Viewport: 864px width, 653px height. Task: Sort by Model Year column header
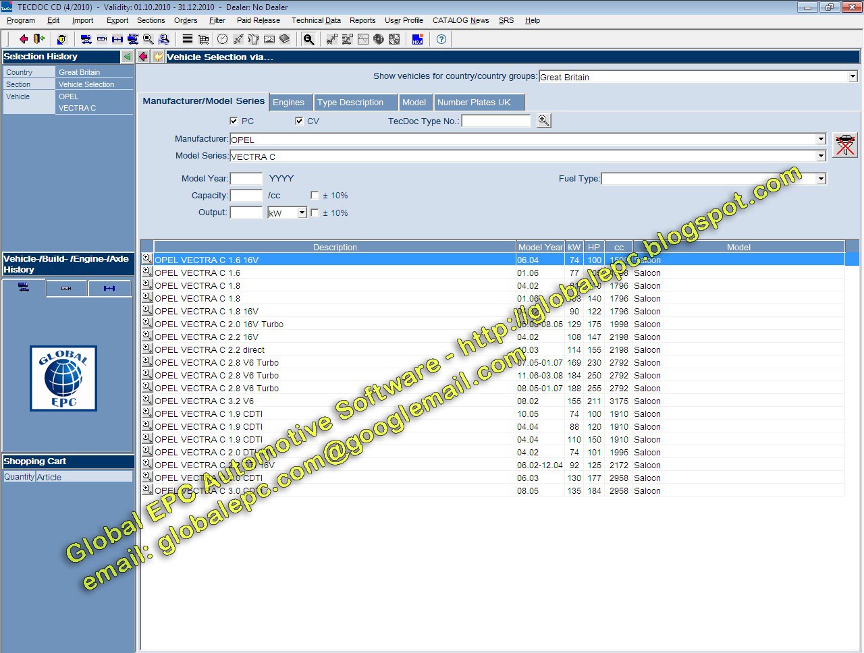[x=540, y=247]
